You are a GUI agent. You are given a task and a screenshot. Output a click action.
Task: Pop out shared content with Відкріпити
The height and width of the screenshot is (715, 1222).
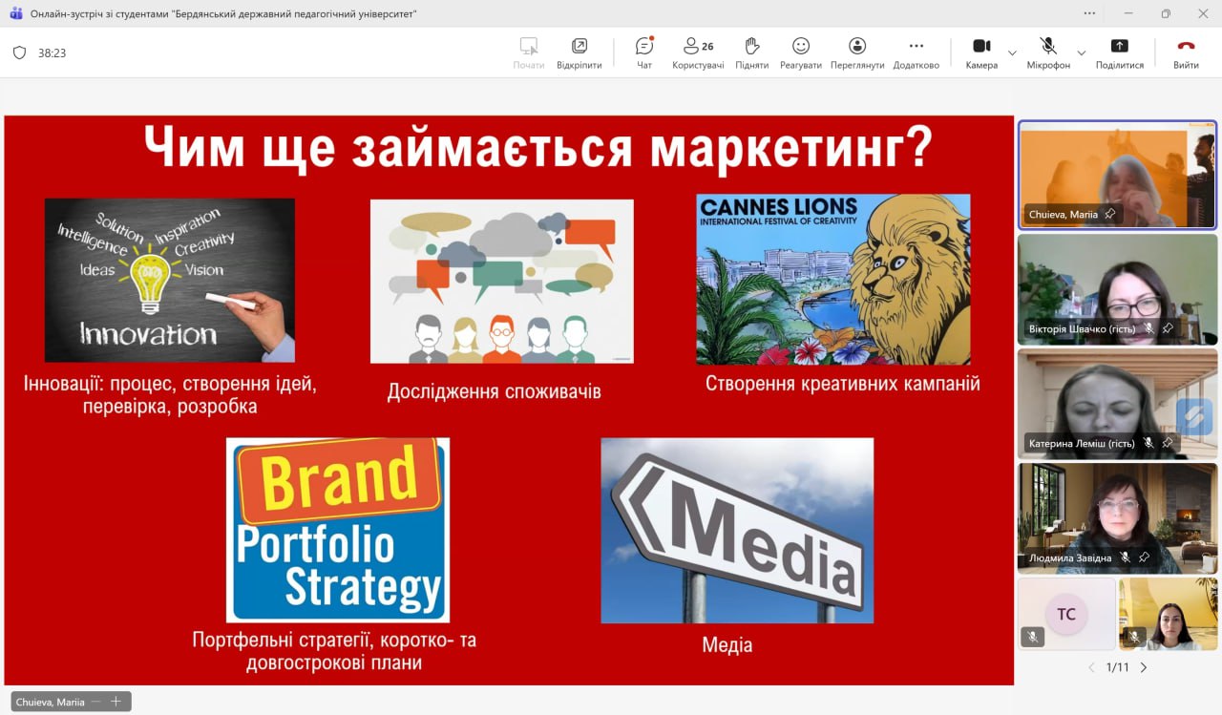coord(579,53)
